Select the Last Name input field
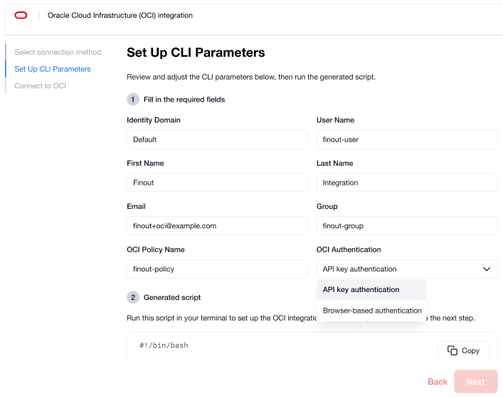503x398 pixels. [406, 183]
